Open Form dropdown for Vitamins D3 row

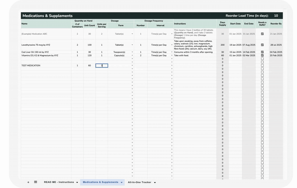pyautogui.click(x=132, y=56)
